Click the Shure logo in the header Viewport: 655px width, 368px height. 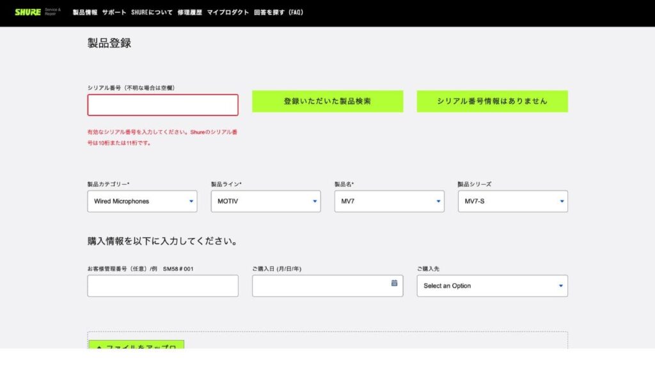click(x=28, y=12)
